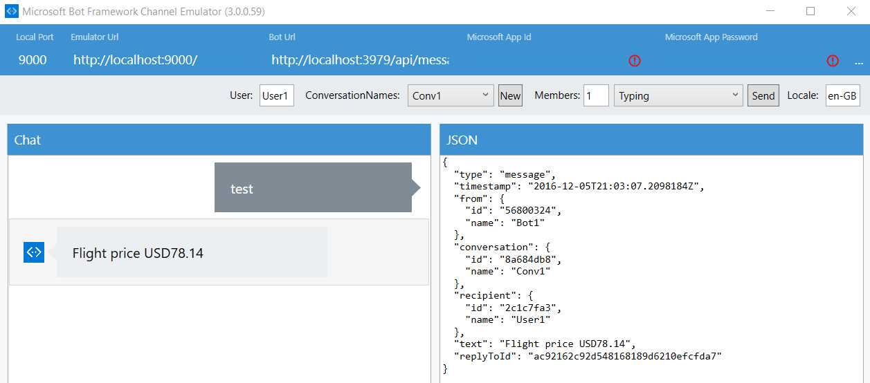Image resolution: width=870 pixels, height=383 pixels.
Task: Click the red warning icon under Microsoft App Id
Action: tap(635, 61)
